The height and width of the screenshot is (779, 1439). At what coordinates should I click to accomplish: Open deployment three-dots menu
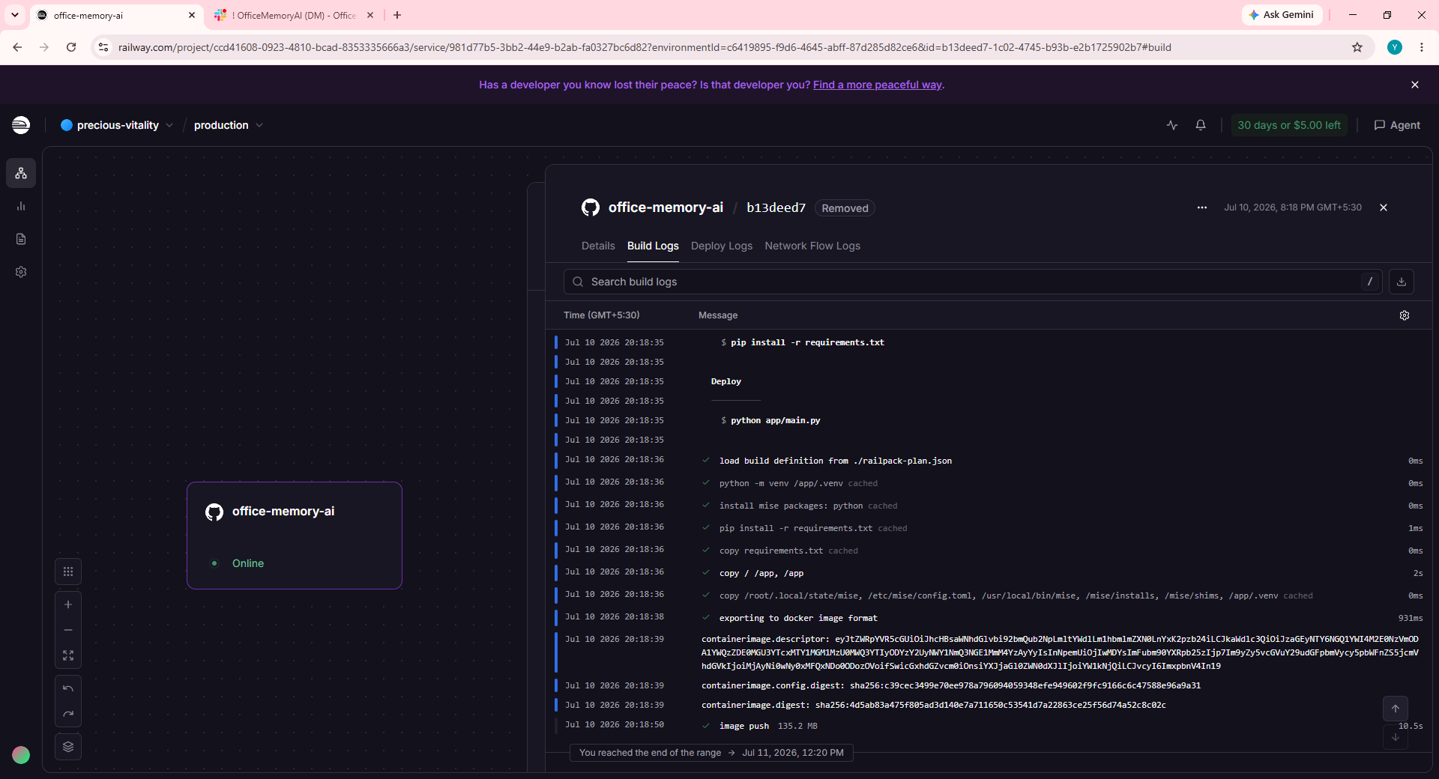pos(1202,207)
